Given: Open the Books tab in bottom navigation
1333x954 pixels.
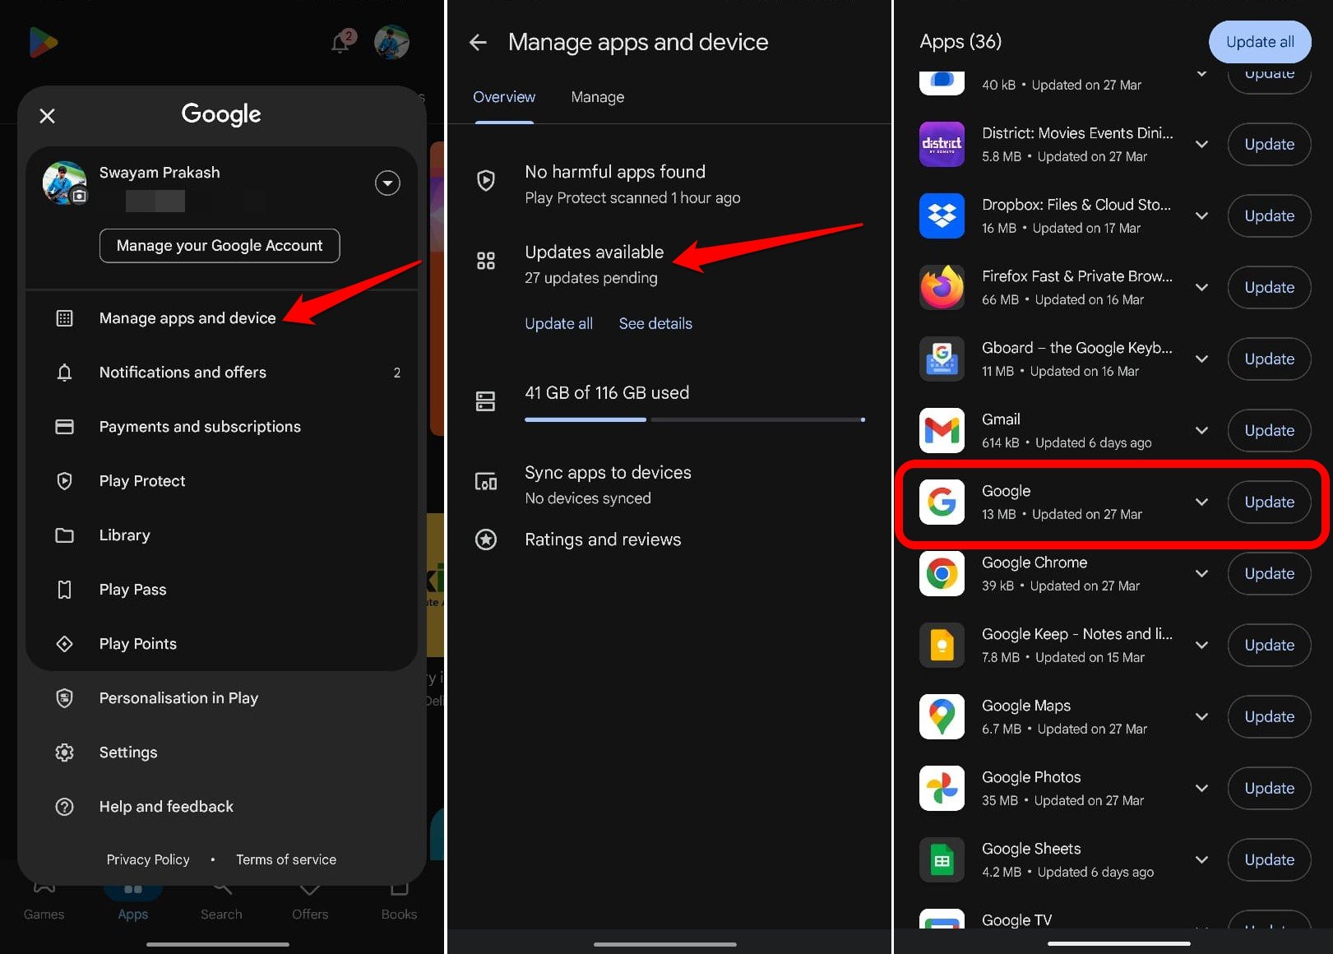Looking at the screenshot, I should pyautogui.click(x=399, y=901).
